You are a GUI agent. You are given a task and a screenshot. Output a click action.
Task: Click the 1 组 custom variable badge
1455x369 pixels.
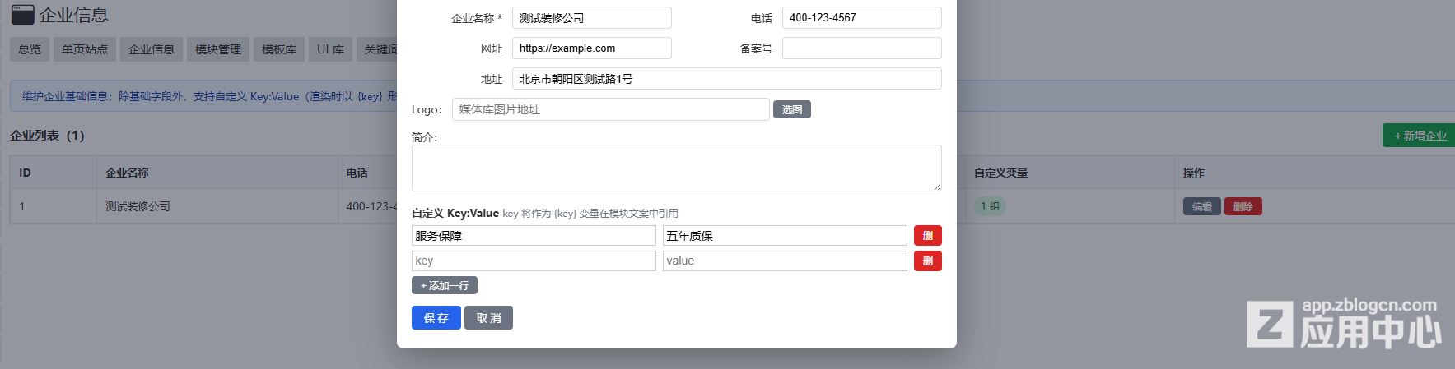point(990,206)
